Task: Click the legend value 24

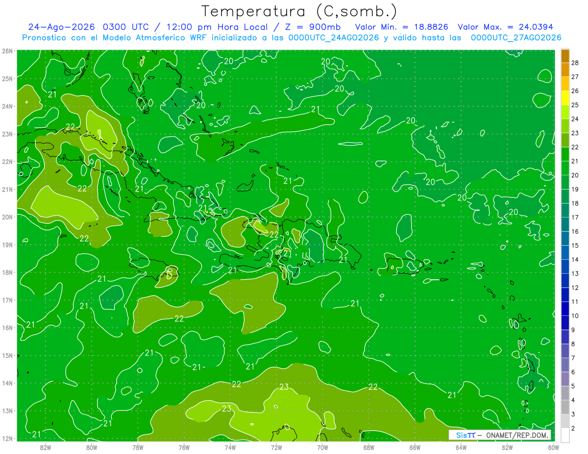Action: tap(575, 119)
